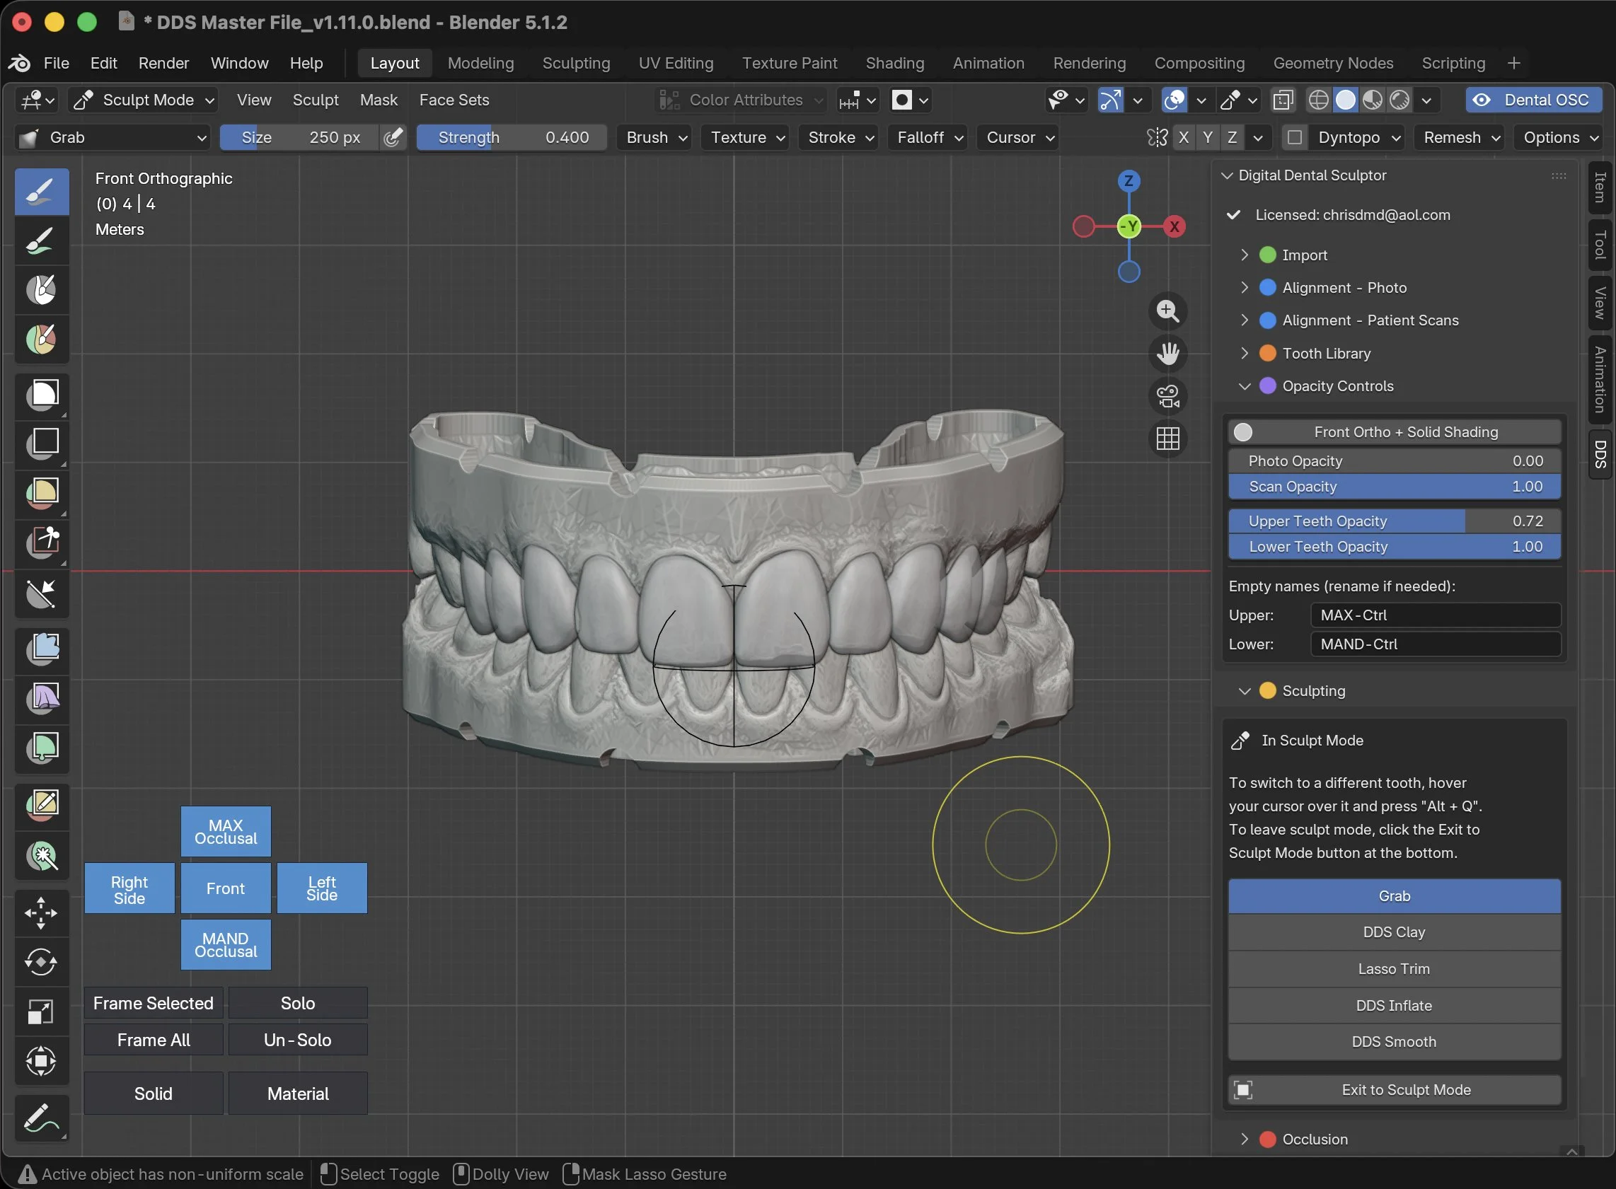
Task: Click the Upper MAX-Ctrl name field
Action: 1436,615
